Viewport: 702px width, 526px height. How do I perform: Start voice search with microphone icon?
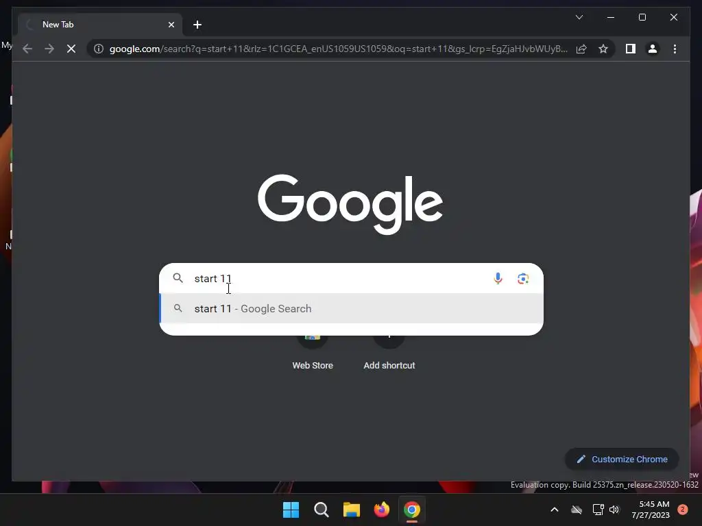498,278
